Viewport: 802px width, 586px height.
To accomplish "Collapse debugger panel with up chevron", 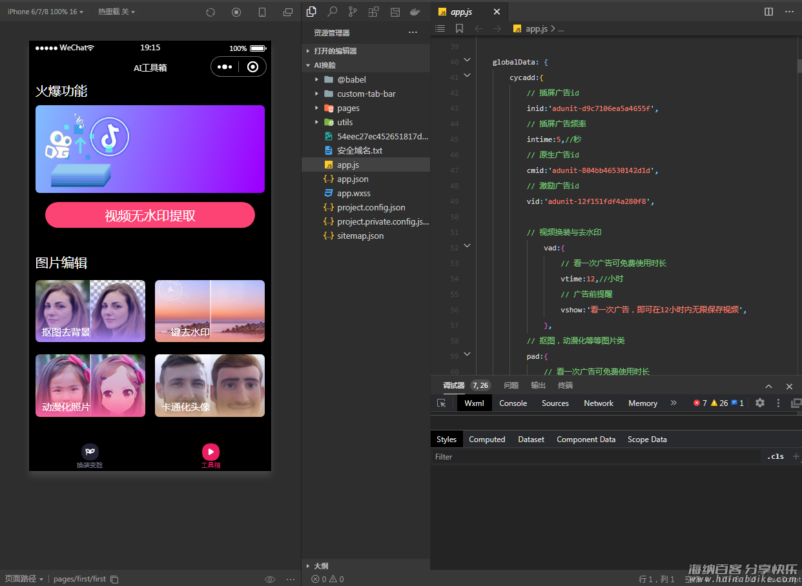I will [x=768, y=386].
